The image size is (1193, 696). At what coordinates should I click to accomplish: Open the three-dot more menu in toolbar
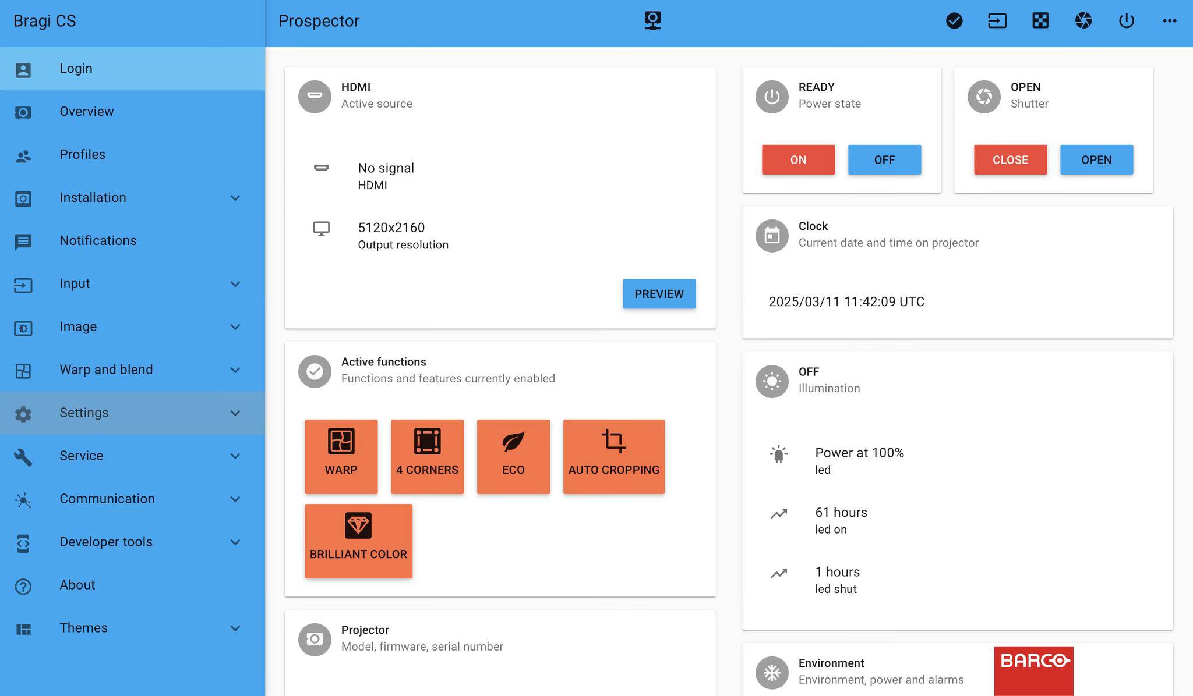point(1170,21)
